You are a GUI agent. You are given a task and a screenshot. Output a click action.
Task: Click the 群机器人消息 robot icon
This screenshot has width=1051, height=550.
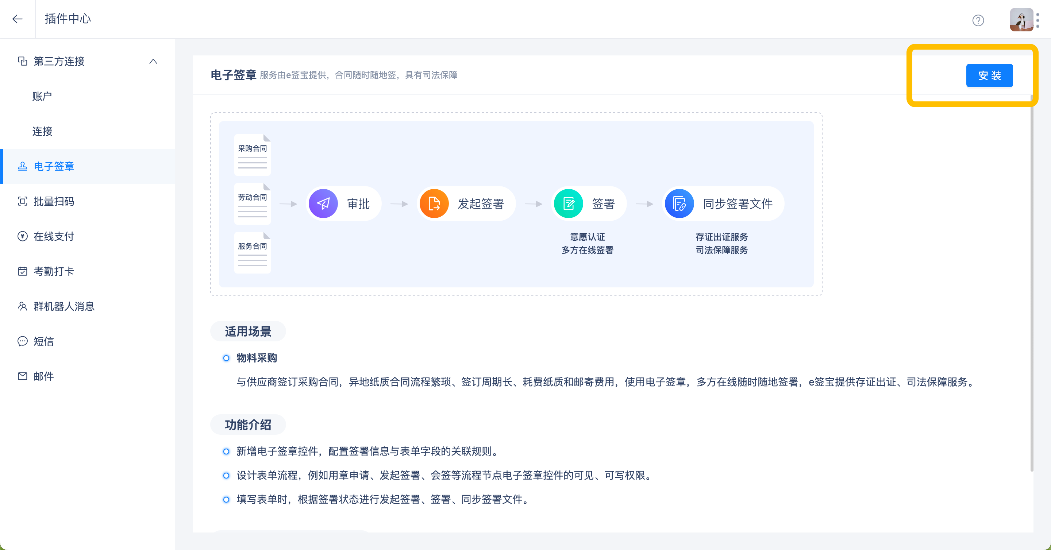coord(22,307)
